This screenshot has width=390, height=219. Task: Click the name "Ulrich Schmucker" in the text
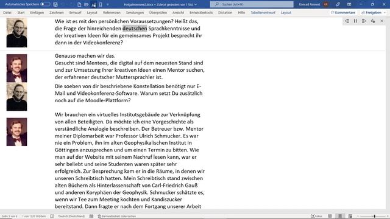pyautogui.click(x=160, y=136)
